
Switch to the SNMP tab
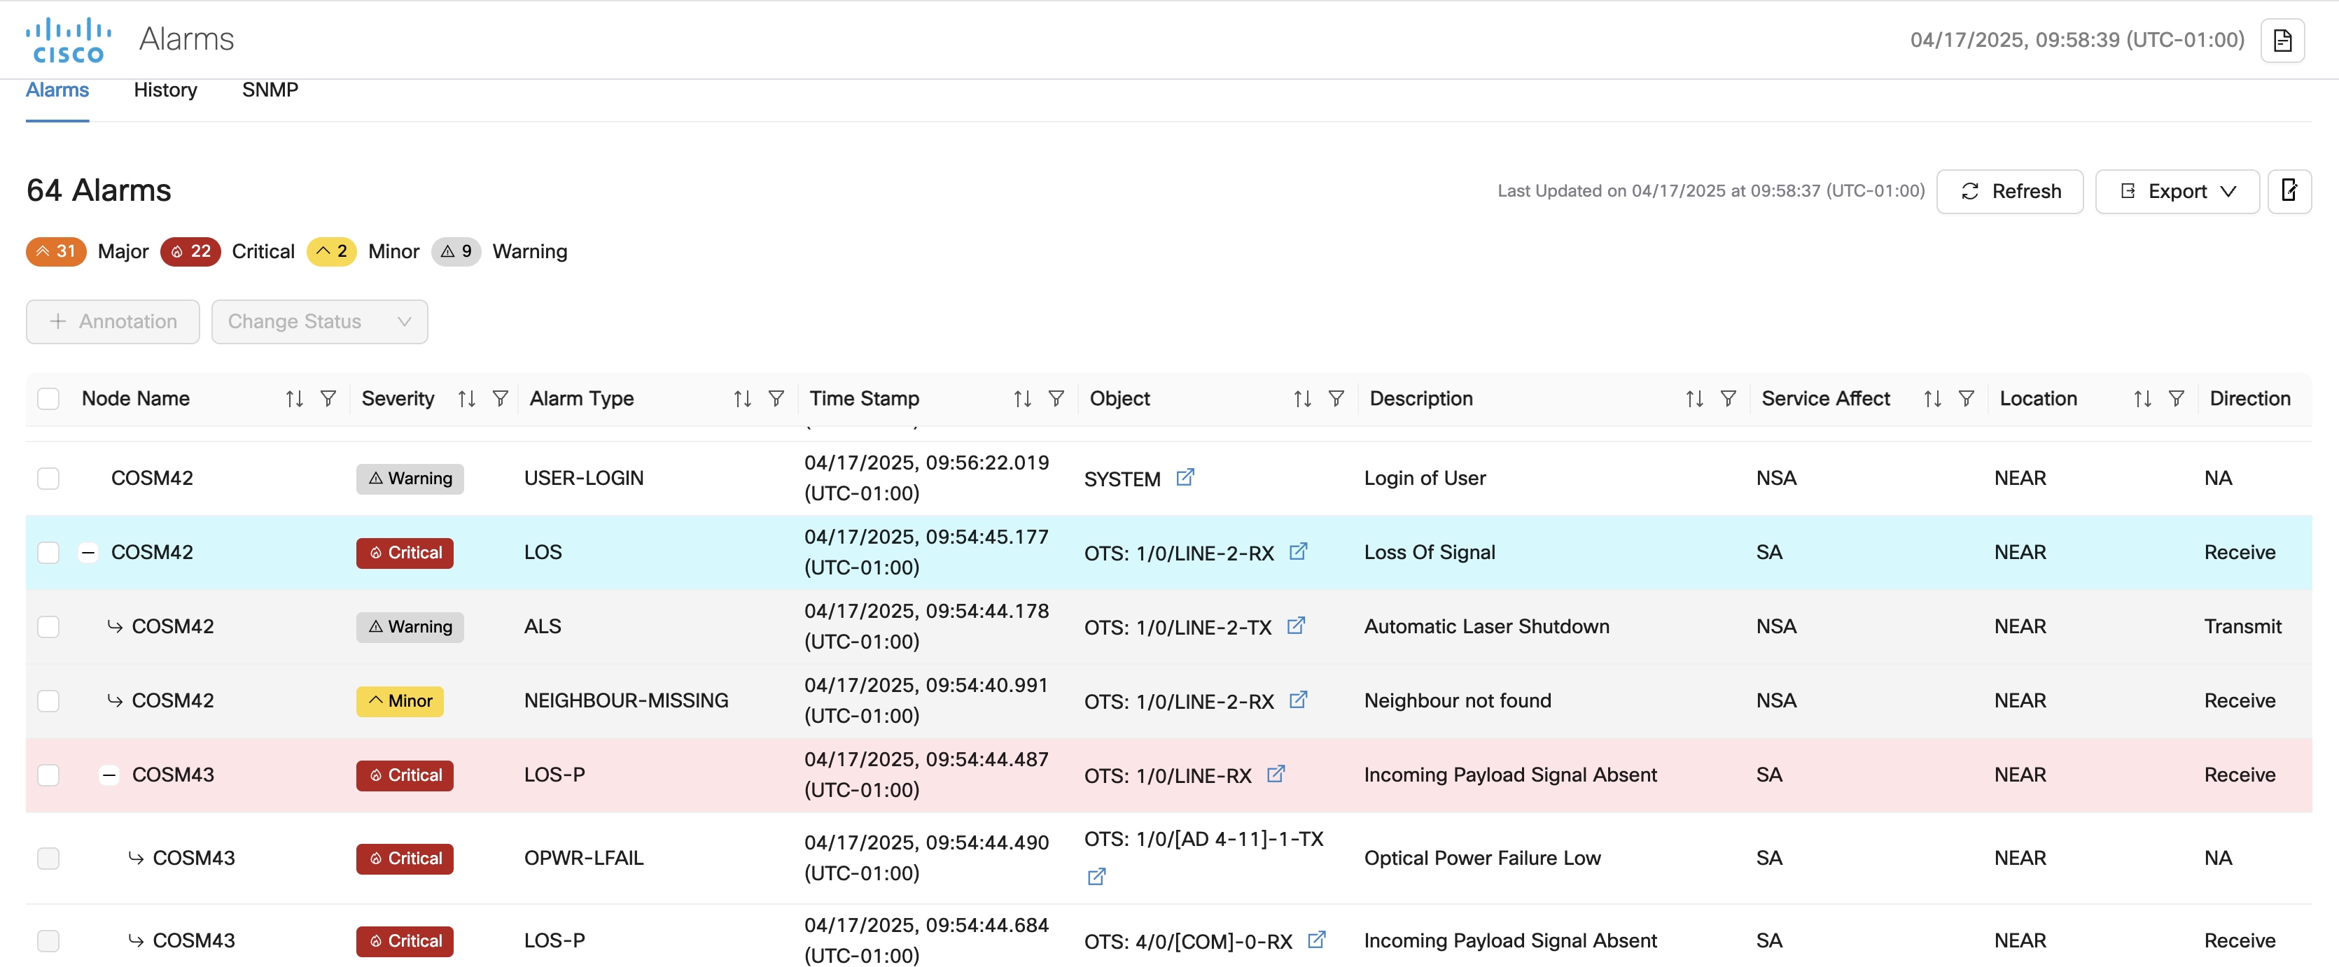[x=270, y=90]
